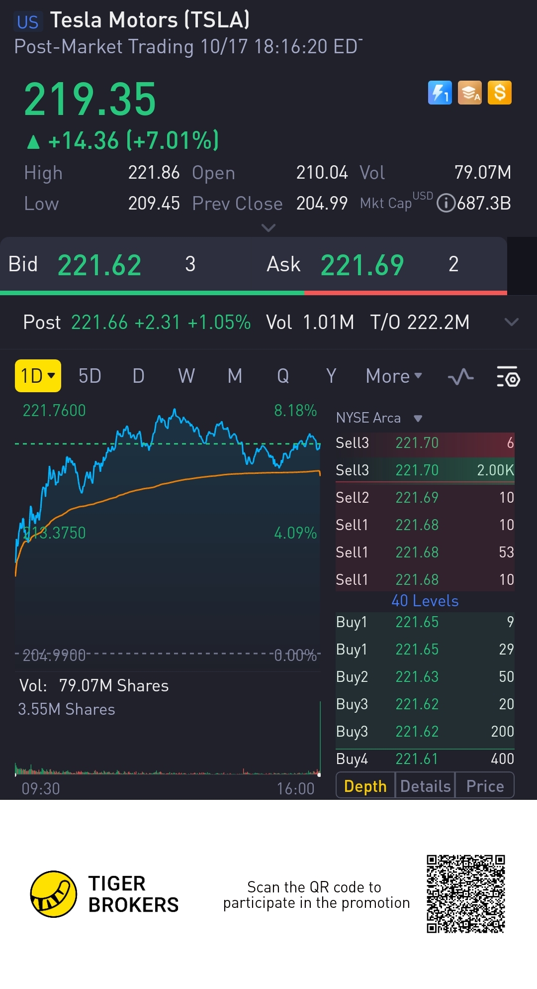The height and width of the screenshot is (989, 537).
Task: Tap the Tesla Motors (TSLA) title
Action: pyautogui.click(x=150, y=20)
